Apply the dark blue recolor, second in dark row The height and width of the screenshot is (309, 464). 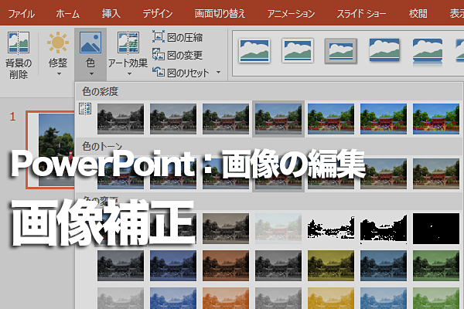(173, 266)
